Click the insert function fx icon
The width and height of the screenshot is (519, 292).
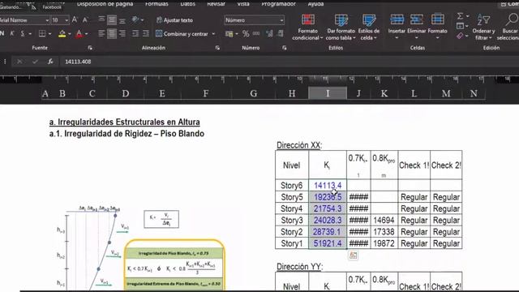pyautogui.click(x=50, y=62)
